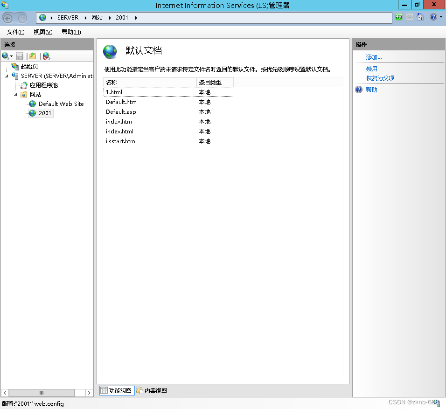Sort by 条目类型 column header
Image resolution: width=446 pixels, height=409 pixels.
pyautogui.click(x=215, y=82)
